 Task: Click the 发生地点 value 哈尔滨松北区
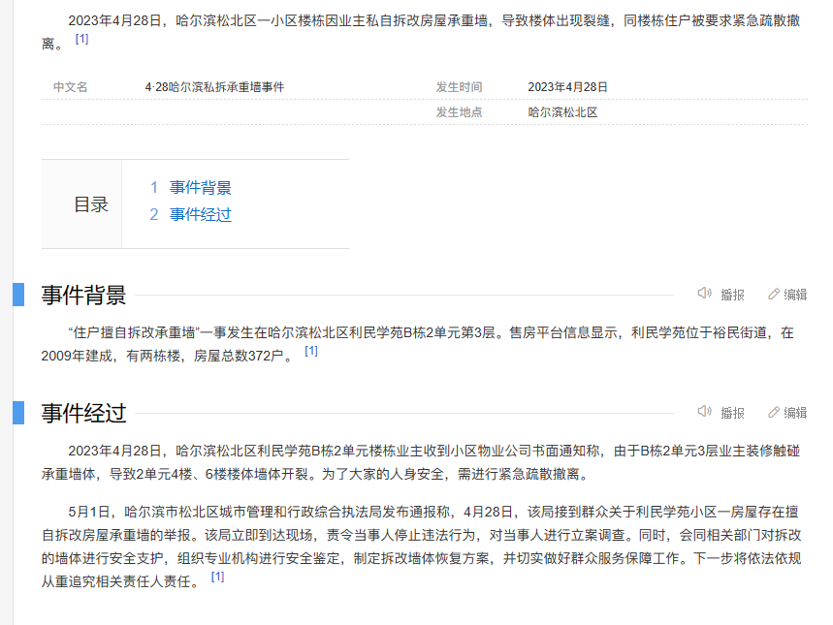pyautogui.click(x=562, y=112)
